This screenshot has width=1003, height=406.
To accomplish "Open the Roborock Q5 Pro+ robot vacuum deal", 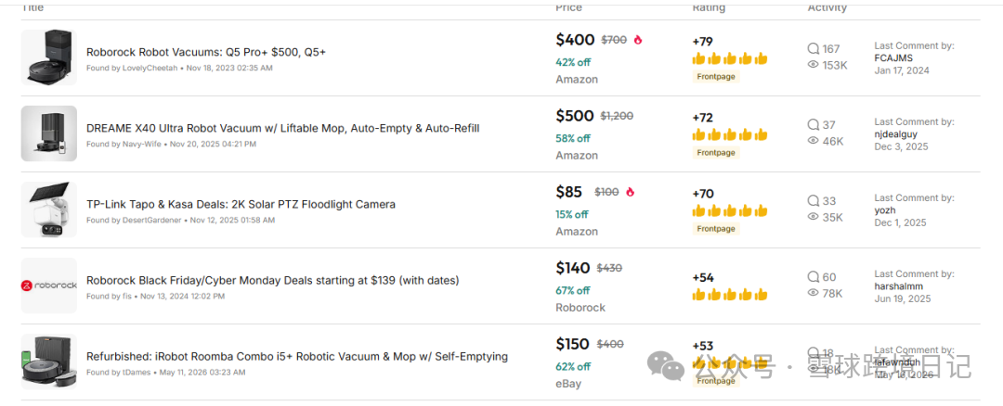I will point(206,52).
